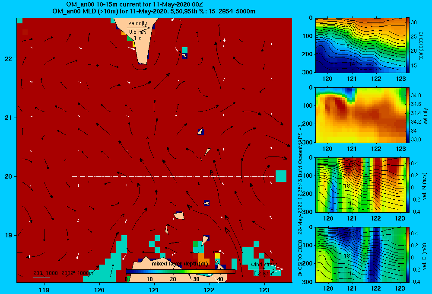The image size is (432, 294).
Task: Select the eastward velocity section panel
Action: click(360, 255)
